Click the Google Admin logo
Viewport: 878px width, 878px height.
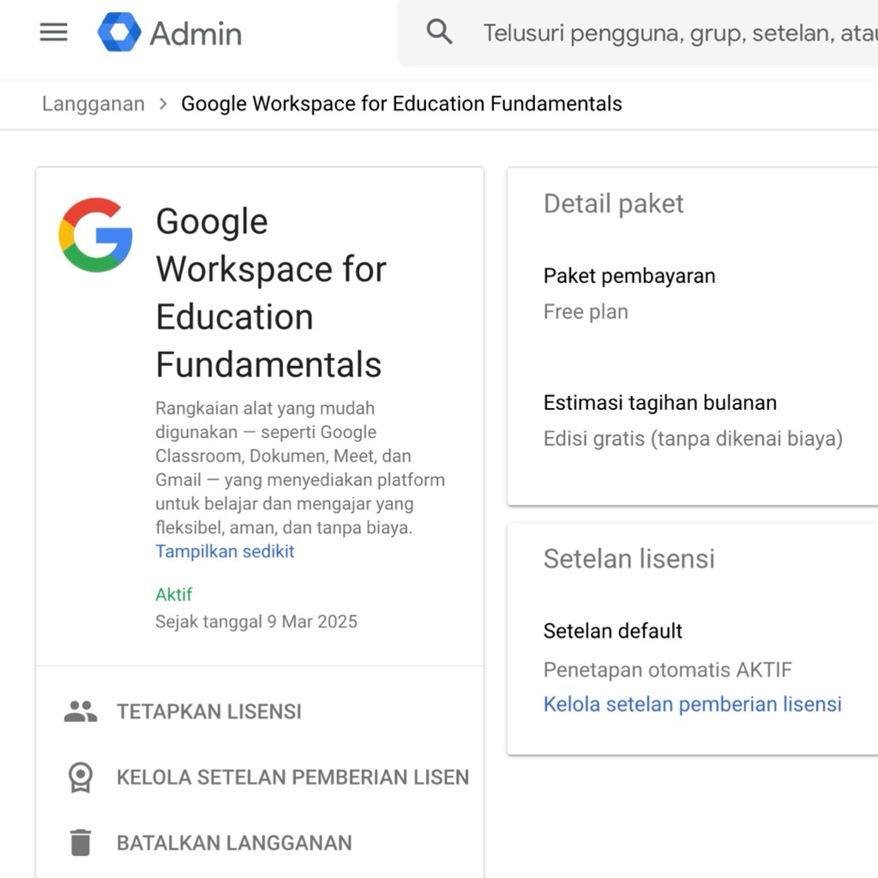(169, 33)
